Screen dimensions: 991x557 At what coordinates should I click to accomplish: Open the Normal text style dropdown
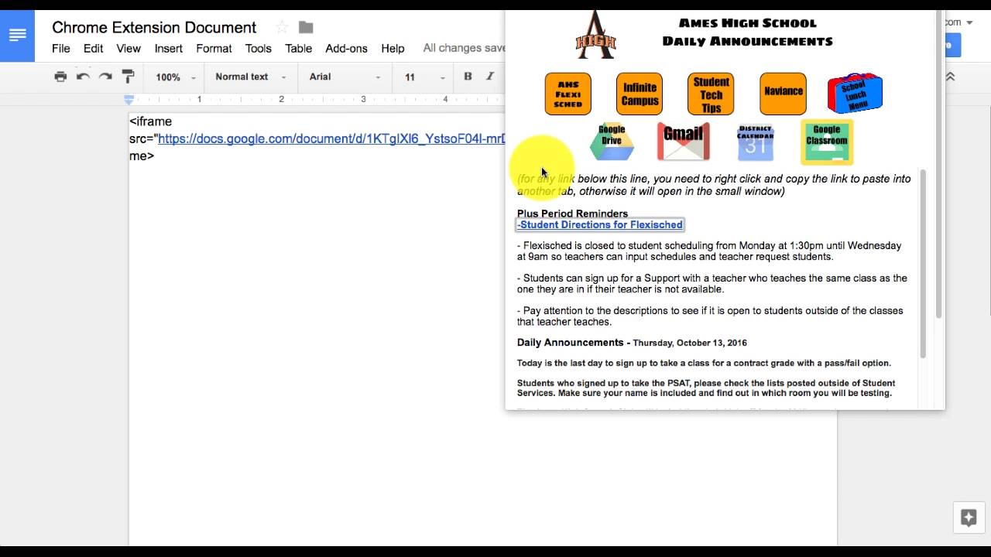point(250,77)
